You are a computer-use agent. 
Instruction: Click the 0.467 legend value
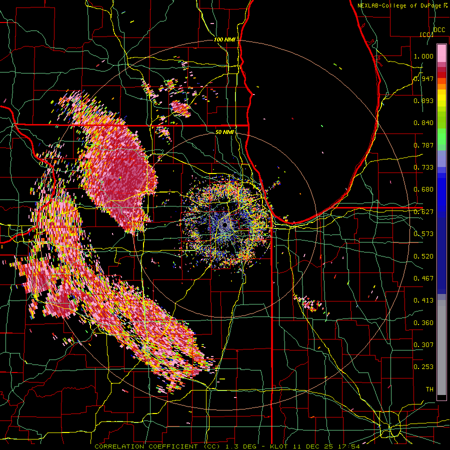pyautogui.click(x=423, y=278)
